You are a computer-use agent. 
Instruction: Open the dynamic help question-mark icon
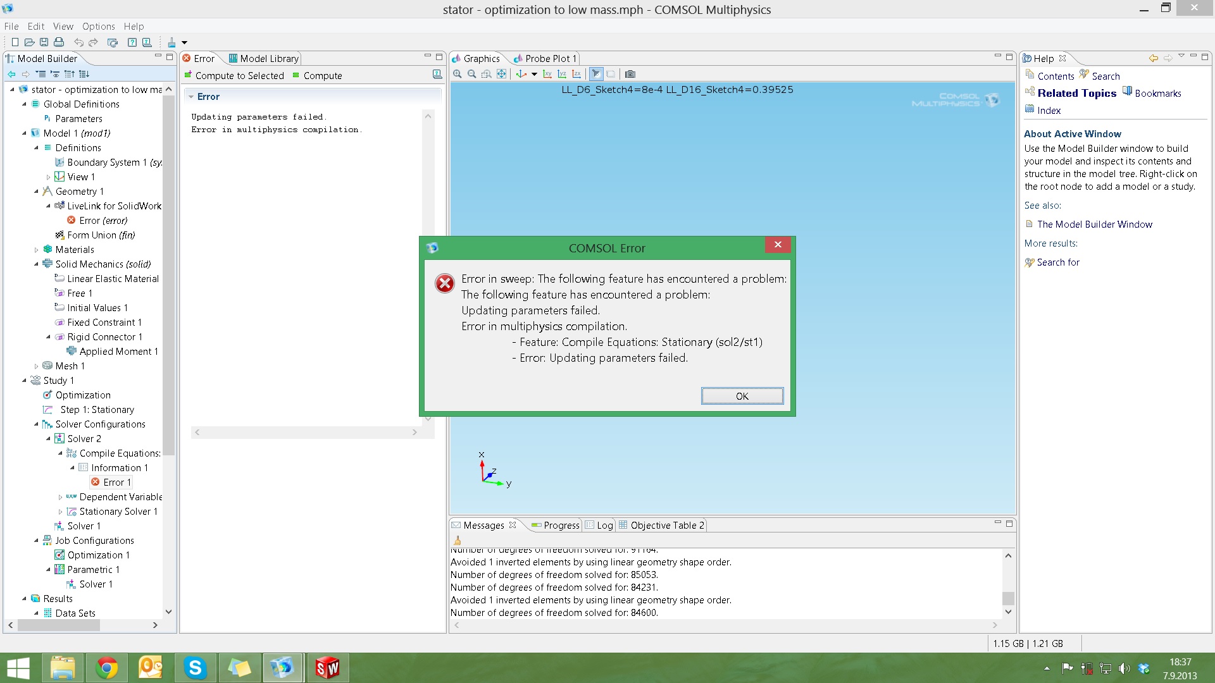point(132,42)
